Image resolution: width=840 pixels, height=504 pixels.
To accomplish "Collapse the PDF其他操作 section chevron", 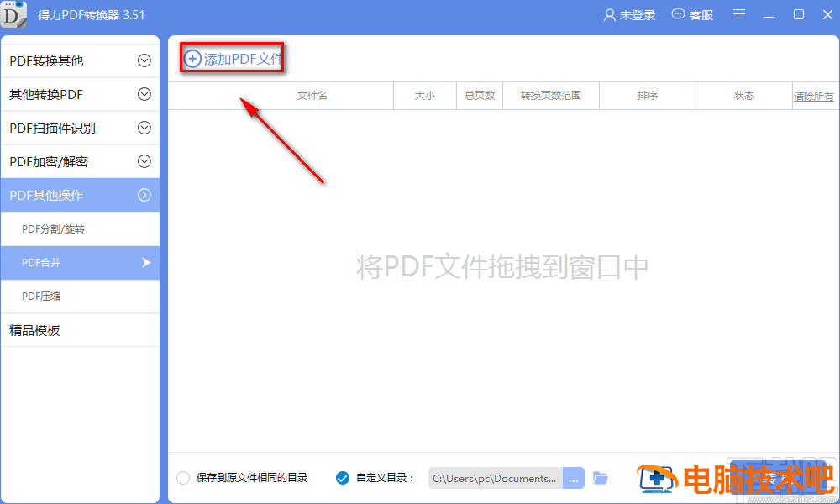I will (144, 195).
